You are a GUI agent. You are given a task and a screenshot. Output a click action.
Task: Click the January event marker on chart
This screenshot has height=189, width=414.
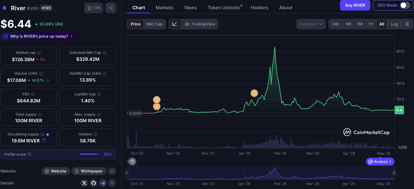(x=254, y=93)
